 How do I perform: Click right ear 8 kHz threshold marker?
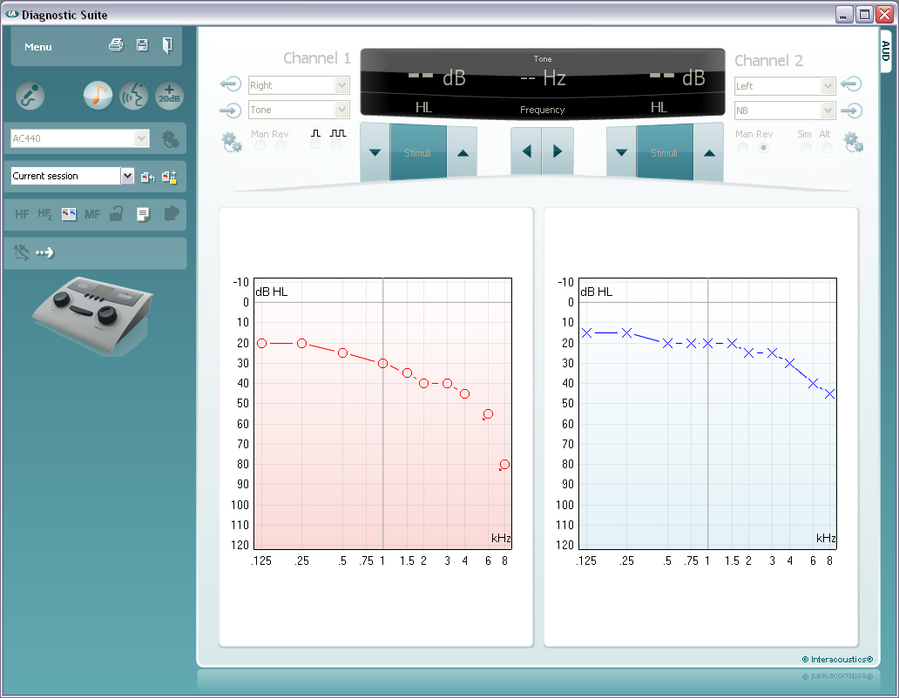point(504,465)
